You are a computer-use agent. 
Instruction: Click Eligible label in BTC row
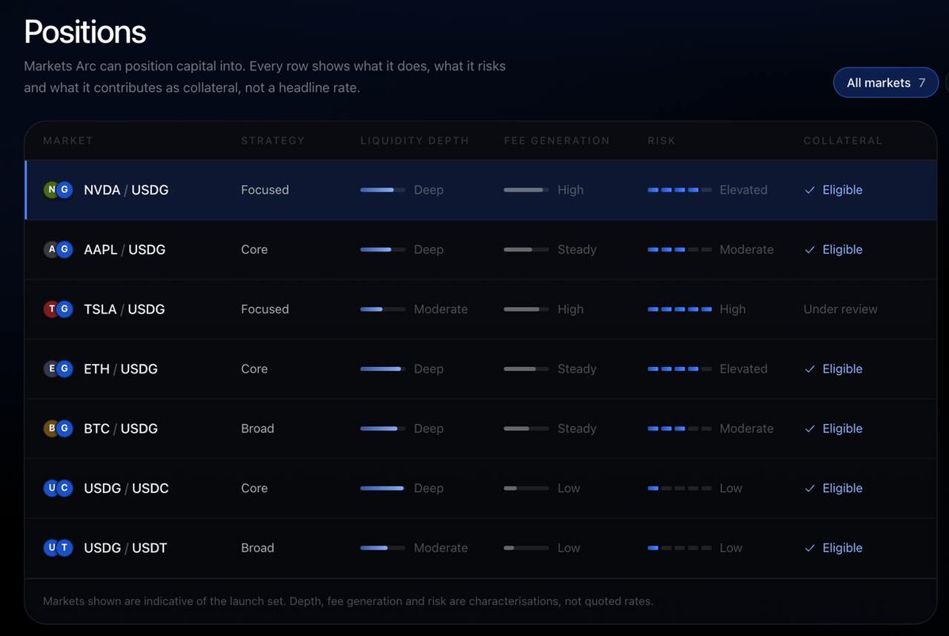click(842, 429)
